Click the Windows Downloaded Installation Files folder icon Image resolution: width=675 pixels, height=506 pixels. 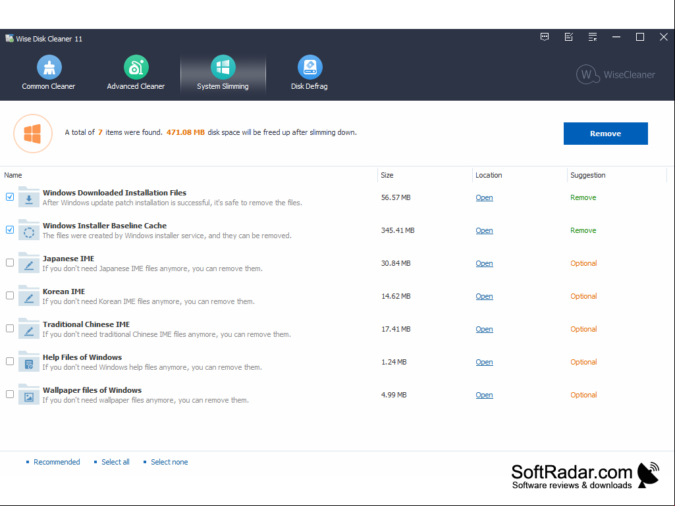[29, 197]
